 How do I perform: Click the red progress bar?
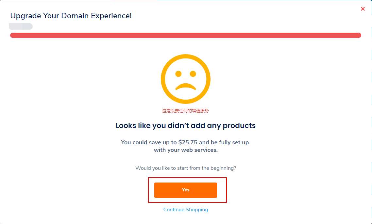coord(186,35)
